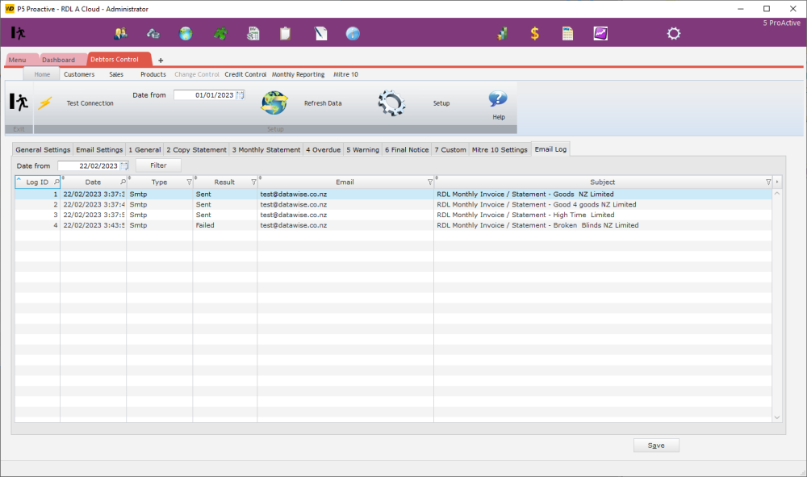Open the invoice calculator icon in the purple toolbar
This screenshot has width=807, height=477.
[253, 34]
